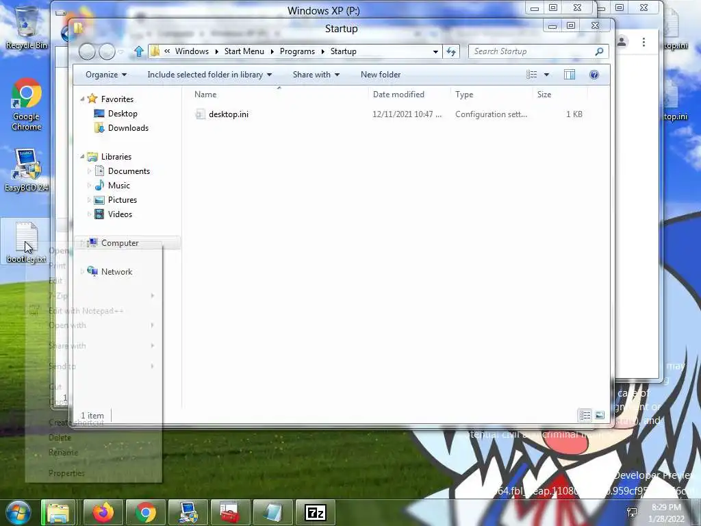701x526 pixels.
Task: Open the Windows Start orb
Action: click(18, 512)
